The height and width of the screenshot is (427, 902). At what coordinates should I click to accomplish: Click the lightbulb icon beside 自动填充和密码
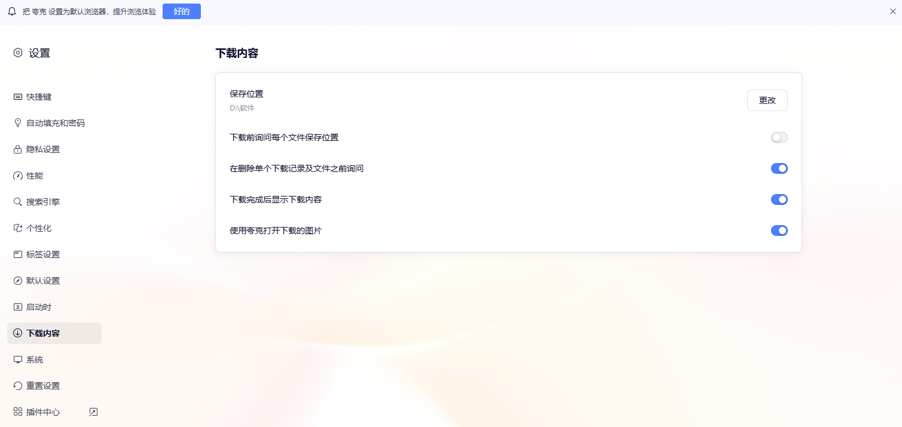18,123
